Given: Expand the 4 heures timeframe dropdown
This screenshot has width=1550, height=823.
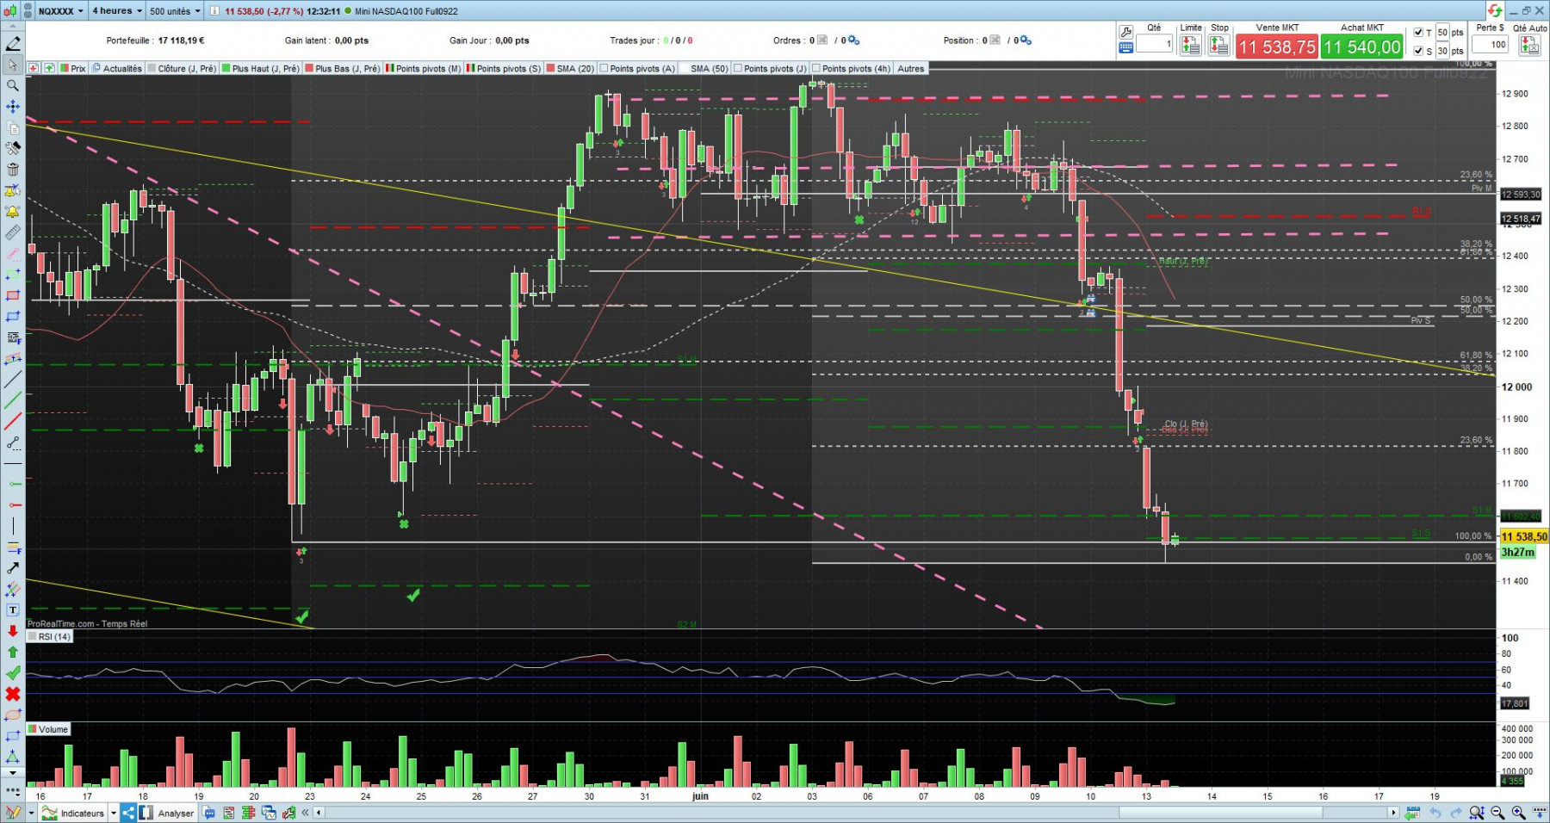Looking at the screenshot, I should click(x=117, y=11).
